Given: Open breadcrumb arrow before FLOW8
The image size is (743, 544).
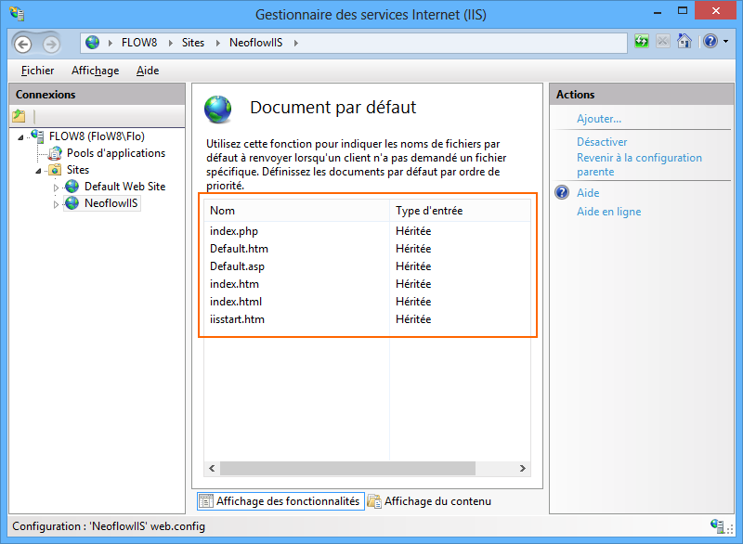Looking at the screenshot, I should pyautogui.click(x=111, y=43).
